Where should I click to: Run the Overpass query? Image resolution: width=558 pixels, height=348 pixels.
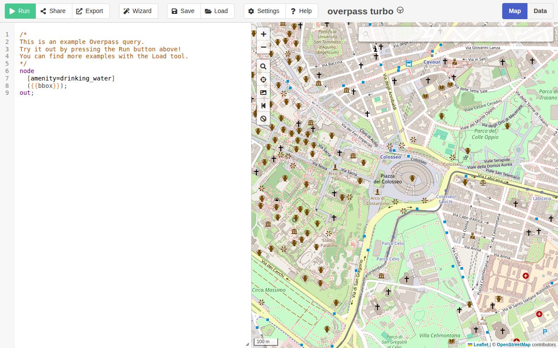point(20,11)
